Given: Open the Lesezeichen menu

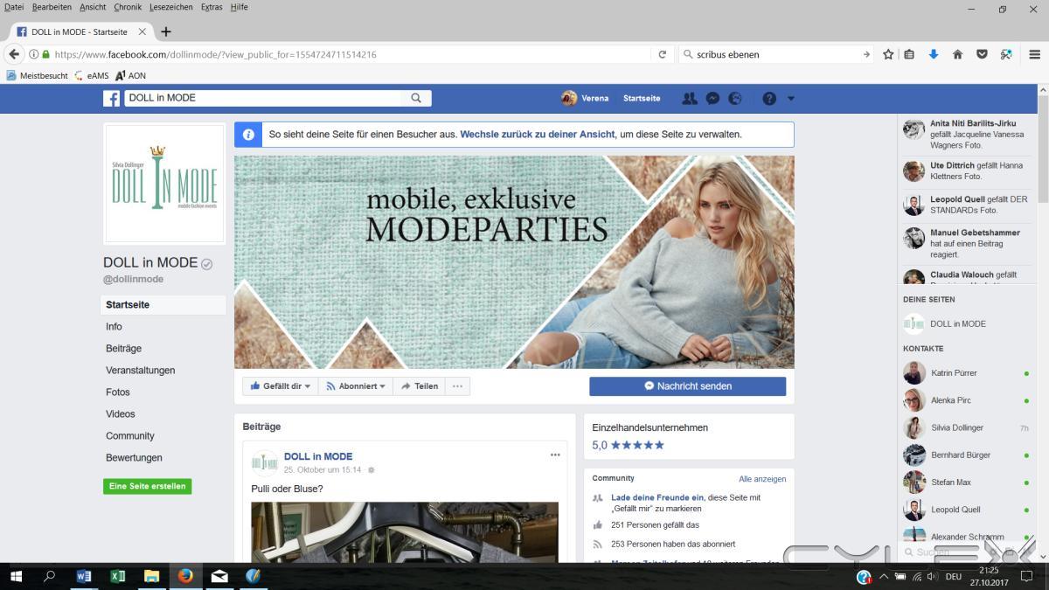Looking at the screenshot, I should pos(171,7).
